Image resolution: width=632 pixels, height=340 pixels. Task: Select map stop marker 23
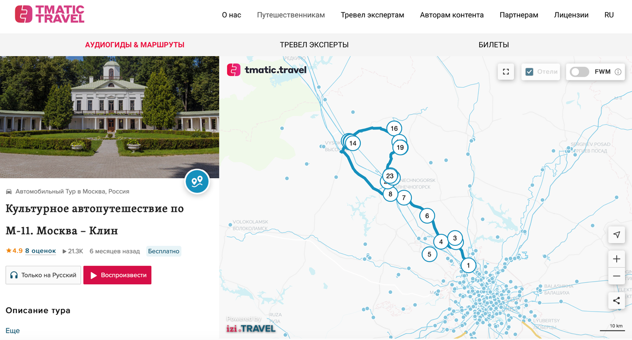pyautogui.click(x=390, y=176)
